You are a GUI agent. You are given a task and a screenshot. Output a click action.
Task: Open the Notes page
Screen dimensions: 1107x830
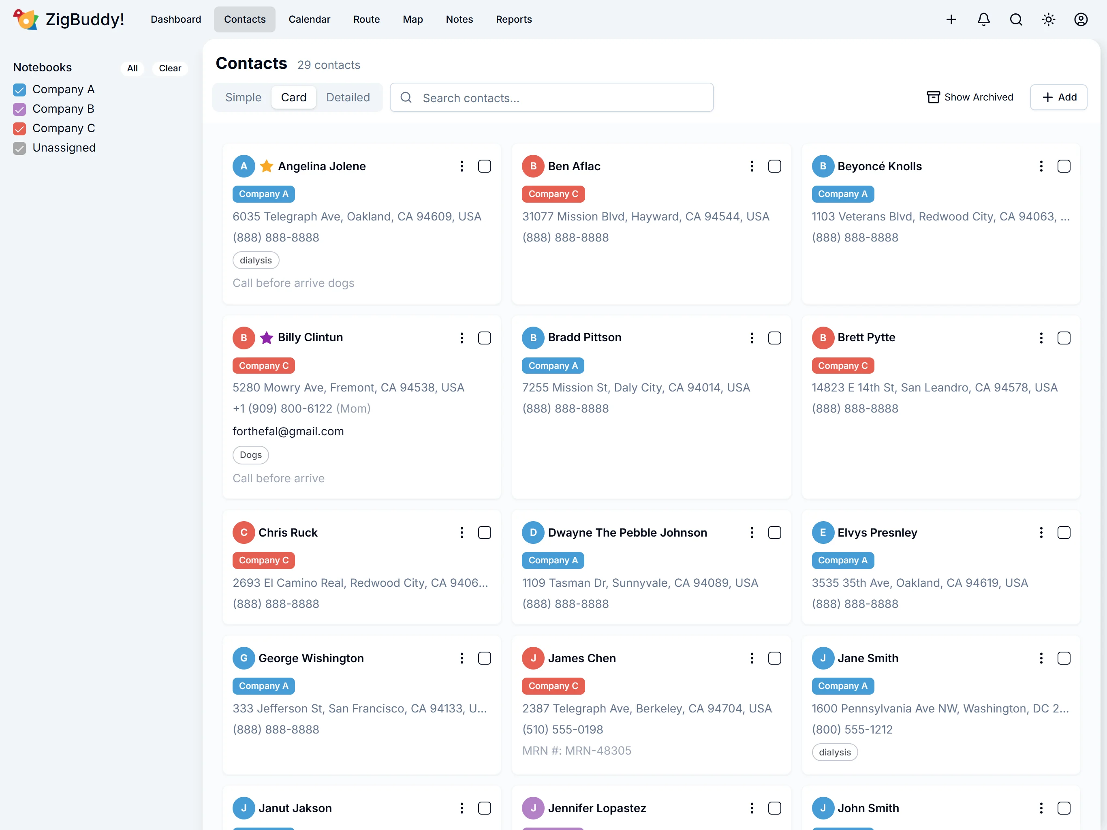(x=459, y=19)
